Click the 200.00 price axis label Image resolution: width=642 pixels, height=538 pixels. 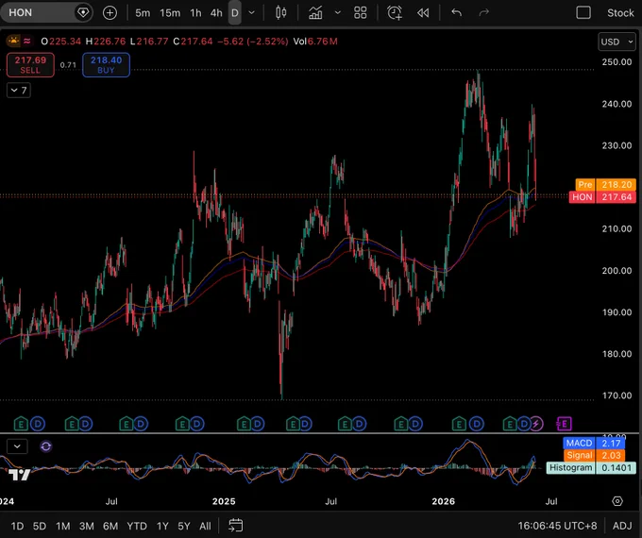(x=617, y=270)
